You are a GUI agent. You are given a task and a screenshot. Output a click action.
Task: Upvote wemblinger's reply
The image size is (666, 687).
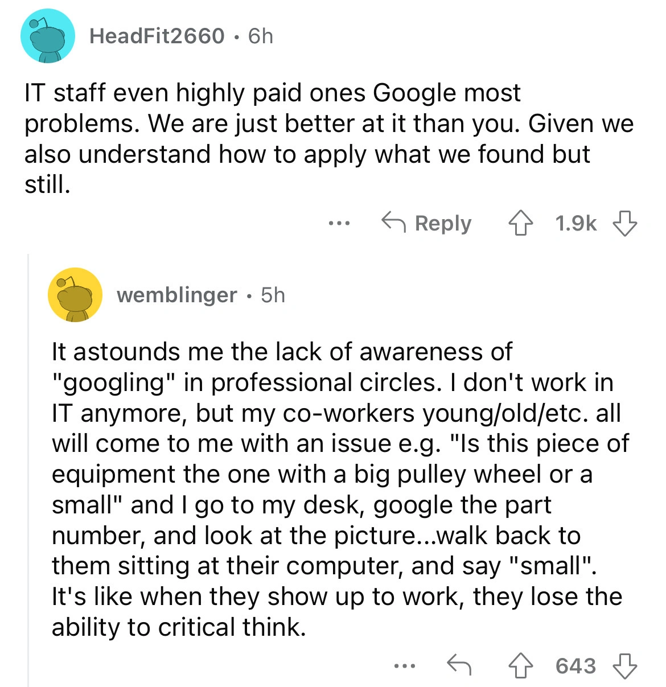(520, 665)
